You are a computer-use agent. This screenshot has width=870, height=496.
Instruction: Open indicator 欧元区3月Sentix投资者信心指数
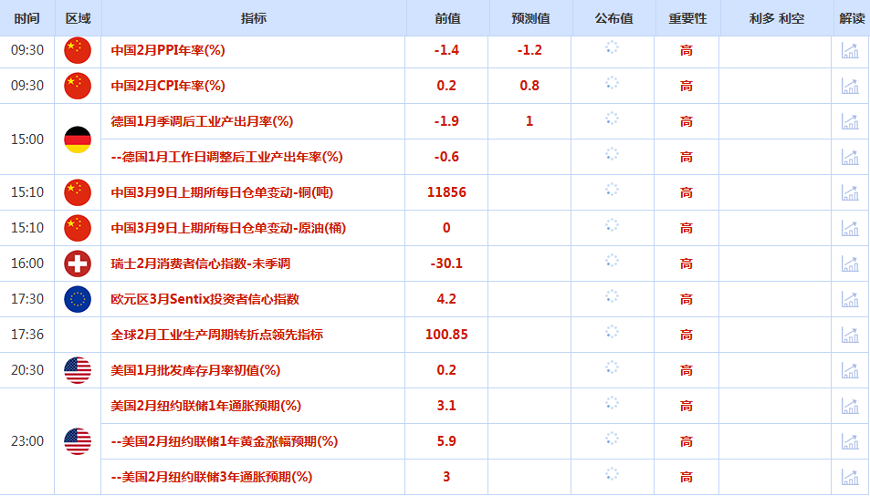coord(204,299)
